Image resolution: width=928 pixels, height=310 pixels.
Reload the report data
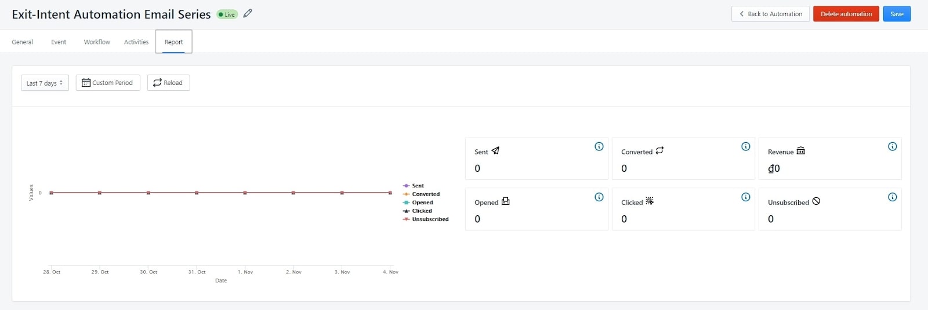coord(168,83)
